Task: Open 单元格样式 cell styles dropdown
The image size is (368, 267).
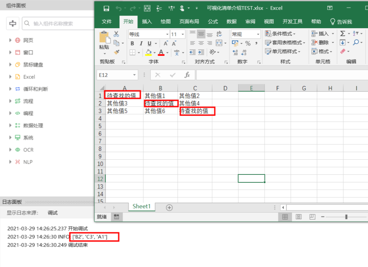Action: click(282, 52)
